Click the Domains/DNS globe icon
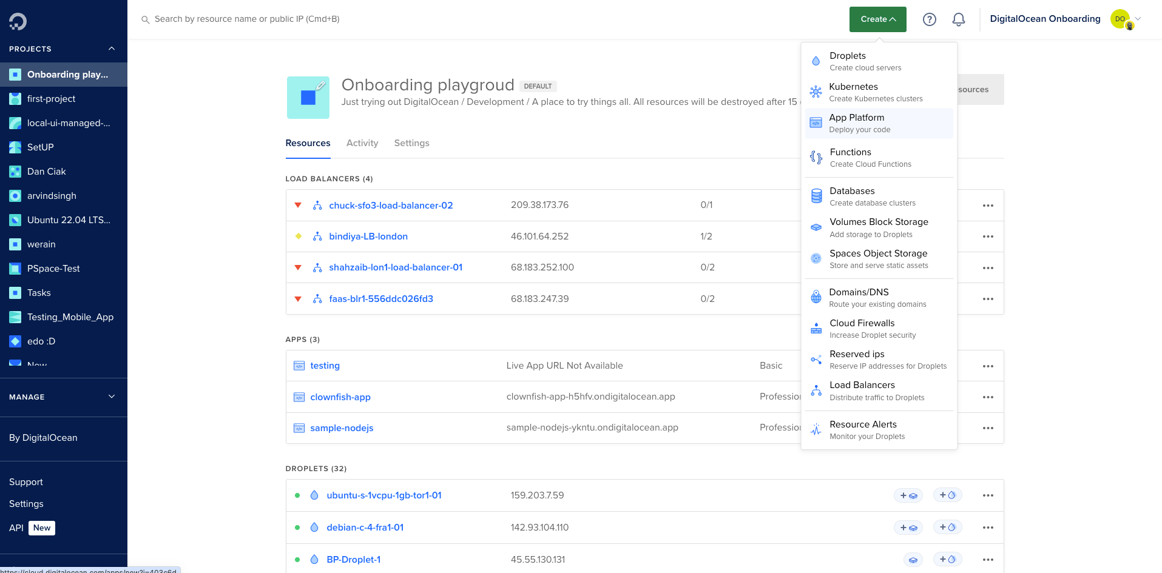This screenshot has height=573, width=1162. [816, 298]
